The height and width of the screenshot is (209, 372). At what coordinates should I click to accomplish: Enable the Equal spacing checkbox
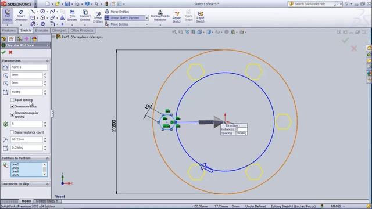[x=12, y=100]
